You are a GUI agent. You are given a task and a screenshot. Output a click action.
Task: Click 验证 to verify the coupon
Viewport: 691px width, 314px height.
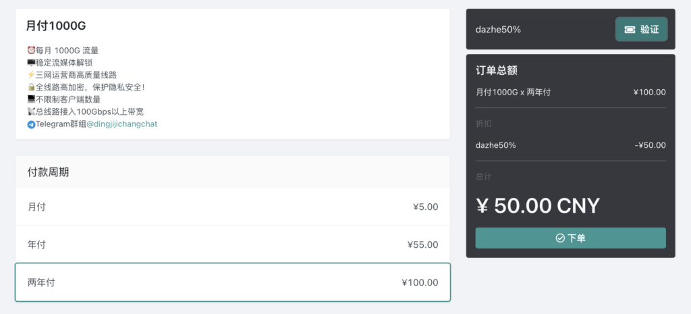click(x=641, y=30)
